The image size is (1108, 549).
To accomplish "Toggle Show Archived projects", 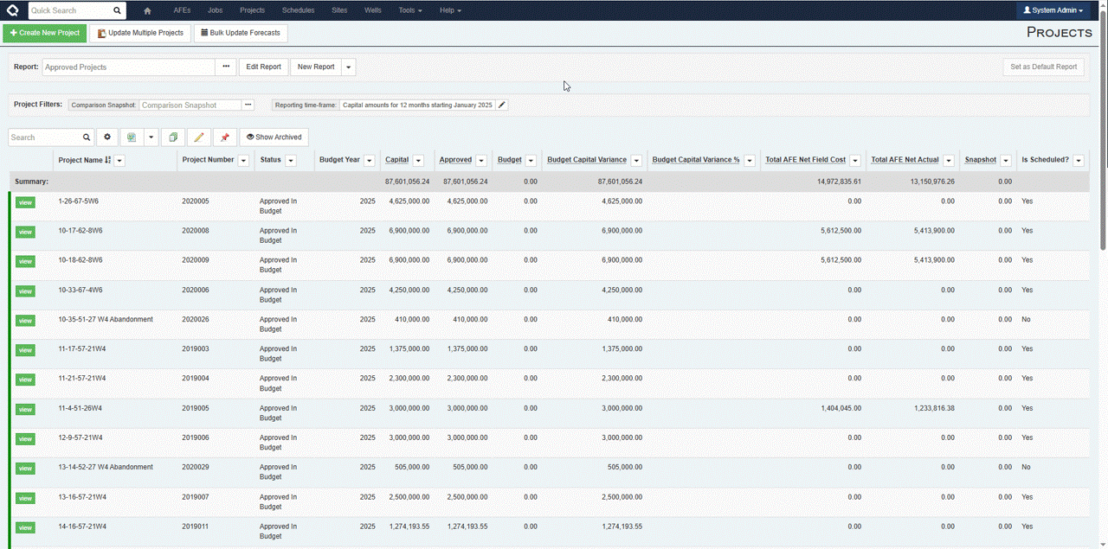I will tap(274, 137).
